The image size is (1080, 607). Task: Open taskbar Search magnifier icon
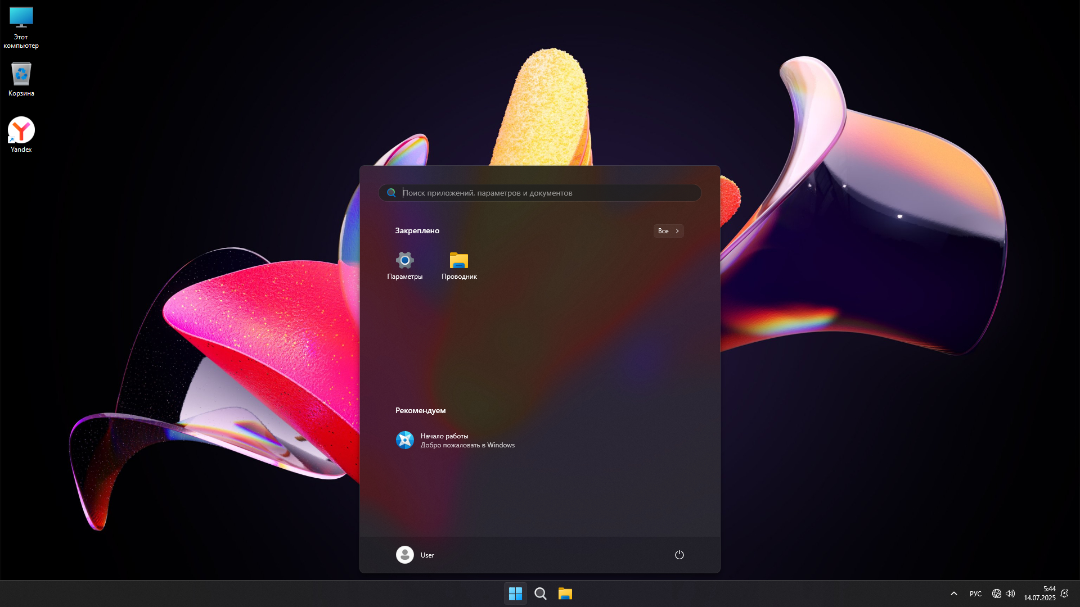tap(540, 594)
